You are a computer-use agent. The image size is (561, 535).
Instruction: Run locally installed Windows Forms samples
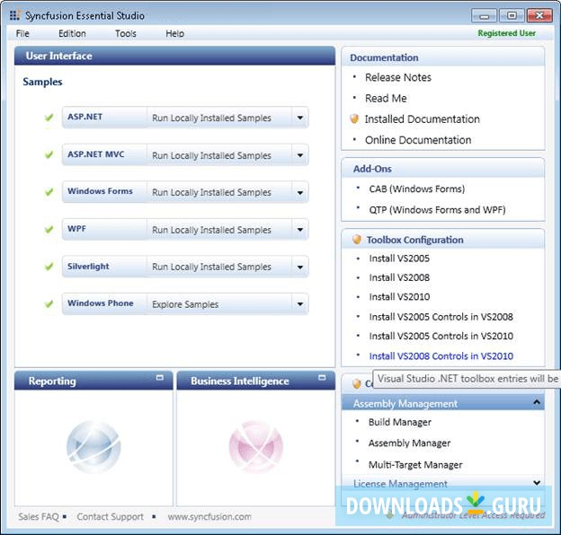pyautogui.click(x=211, y=192)
